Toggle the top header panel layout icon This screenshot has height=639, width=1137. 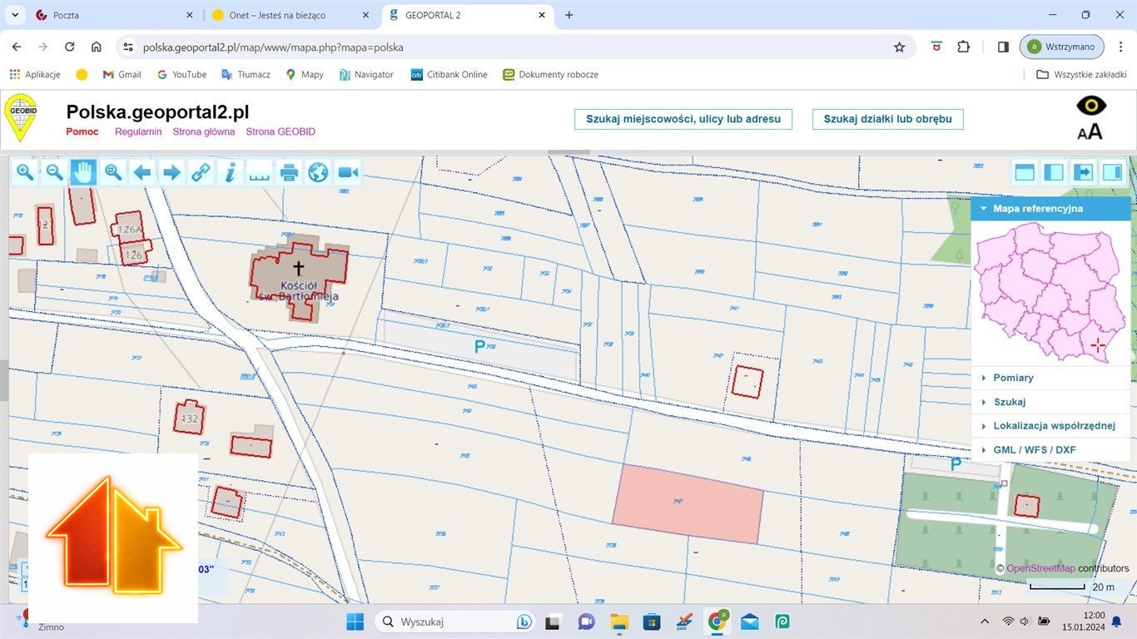pos(1025,172)
